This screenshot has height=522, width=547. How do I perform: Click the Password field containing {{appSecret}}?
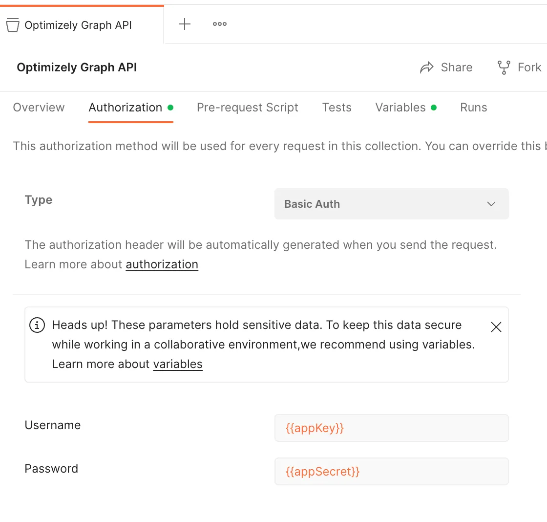point(391,472)
